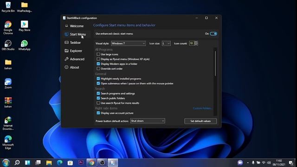Select the Google Chrome desktop shortcut
This screenshot has height=167, width=297.
tap(8, 28)
